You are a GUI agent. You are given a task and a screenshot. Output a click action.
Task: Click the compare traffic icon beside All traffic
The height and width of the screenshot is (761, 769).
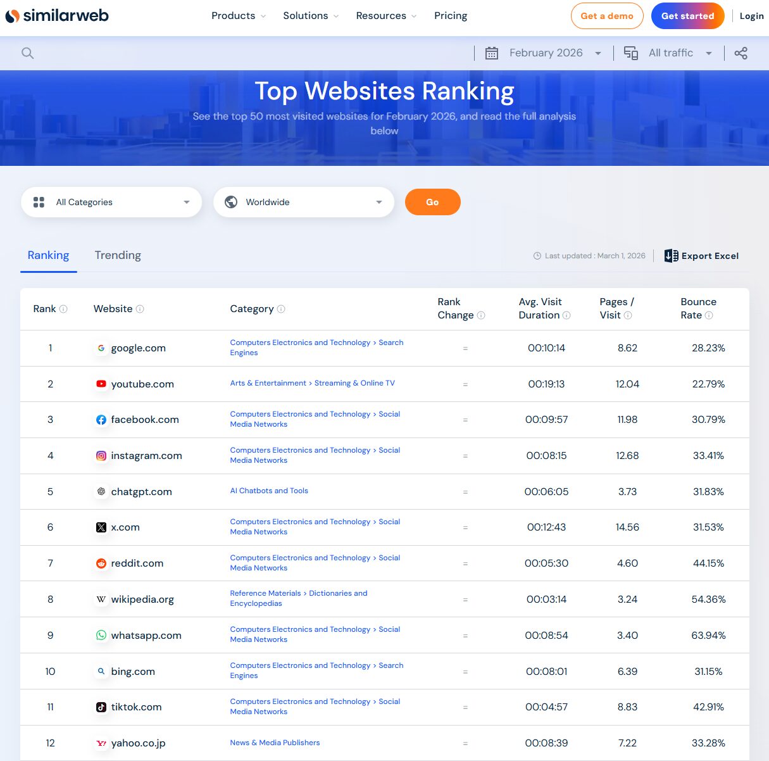[x=630, y=53]
